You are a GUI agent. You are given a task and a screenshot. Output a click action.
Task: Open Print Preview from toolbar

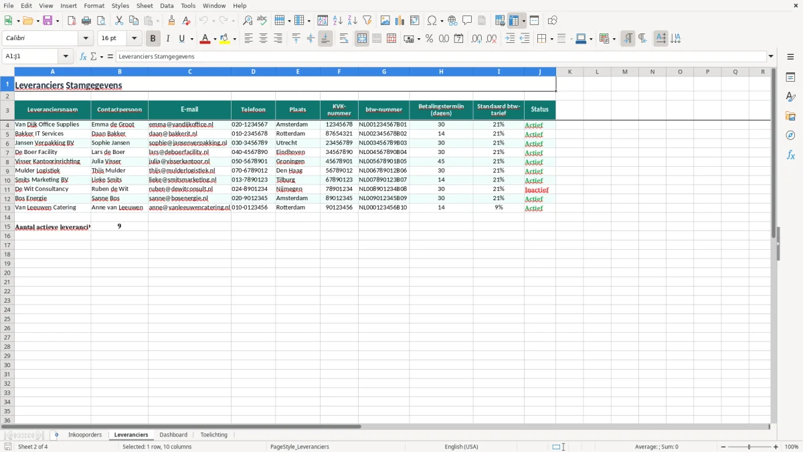coord(101,21)
